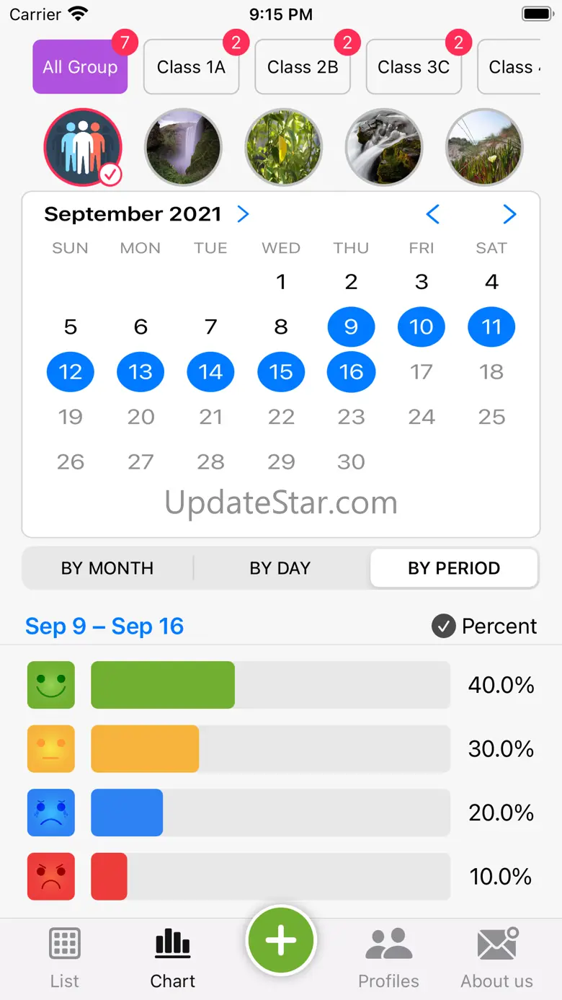The image size is (562, 1000).
Task: Tap the green happy face mood icon
Action: (x=51, y=684)
